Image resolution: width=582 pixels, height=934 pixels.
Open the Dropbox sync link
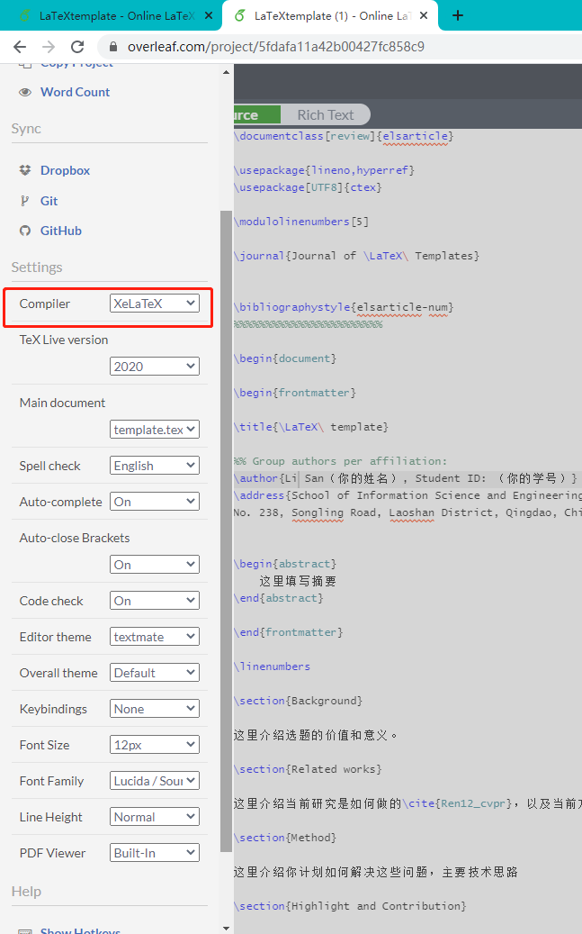65,170
